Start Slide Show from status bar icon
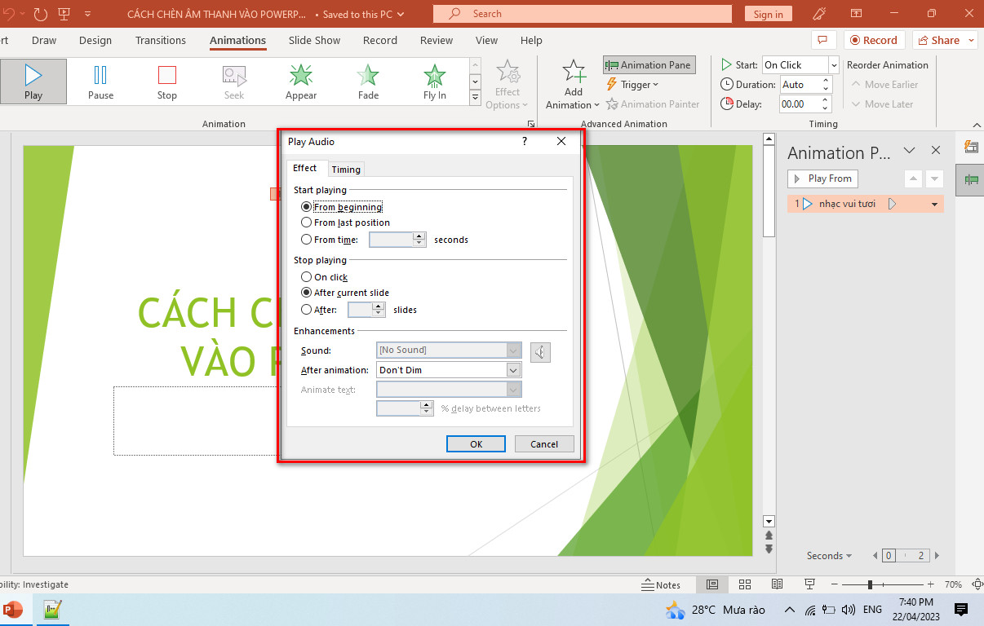 click(x=810, y=584)
